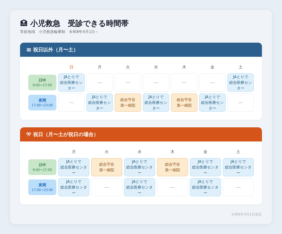
Task: Click the 小児救急 受診できる時間帯 page title
Action: 79,24
